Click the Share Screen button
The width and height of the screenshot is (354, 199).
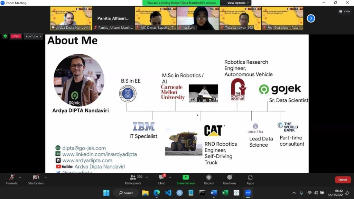click(186, 180)
